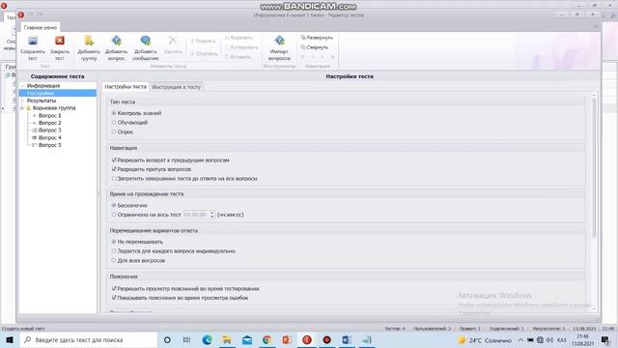Select Результаты in the test contents tree
The height and width of the screenshot is (348, 618).
point(42,101)
